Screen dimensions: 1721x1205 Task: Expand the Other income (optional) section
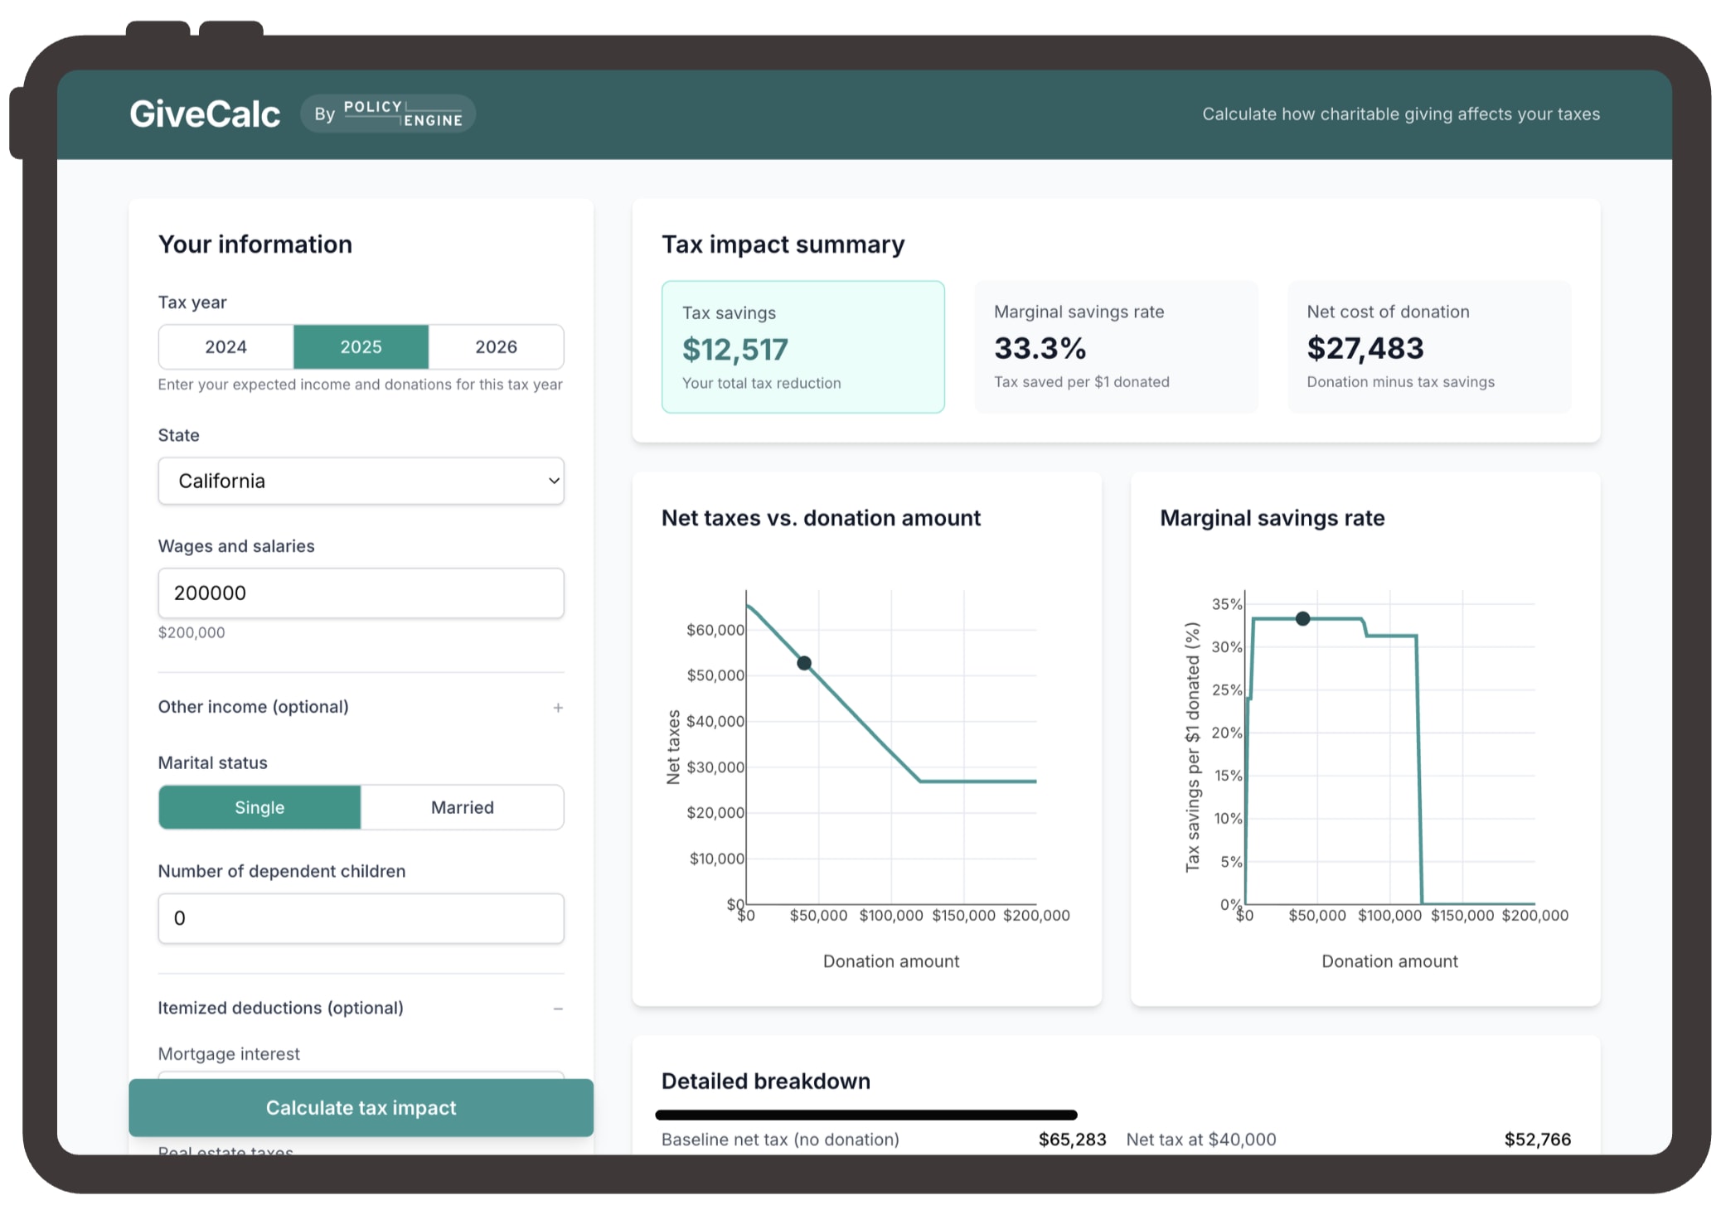(254, 707)
